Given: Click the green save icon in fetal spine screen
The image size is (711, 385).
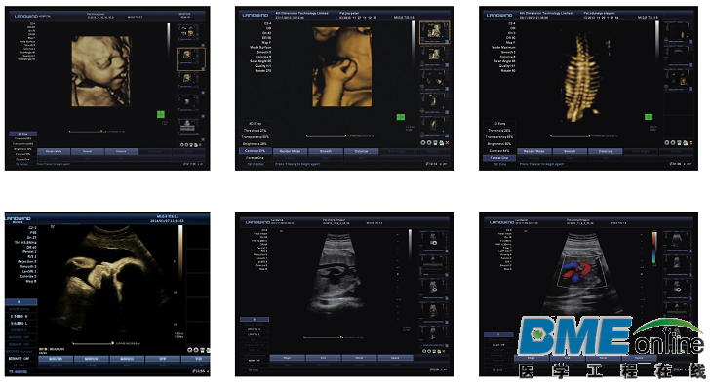Looking at the screenshot, I should click(685, 142).
